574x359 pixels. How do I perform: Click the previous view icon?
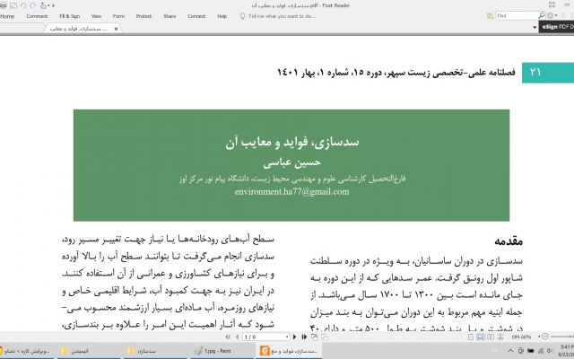315,337
